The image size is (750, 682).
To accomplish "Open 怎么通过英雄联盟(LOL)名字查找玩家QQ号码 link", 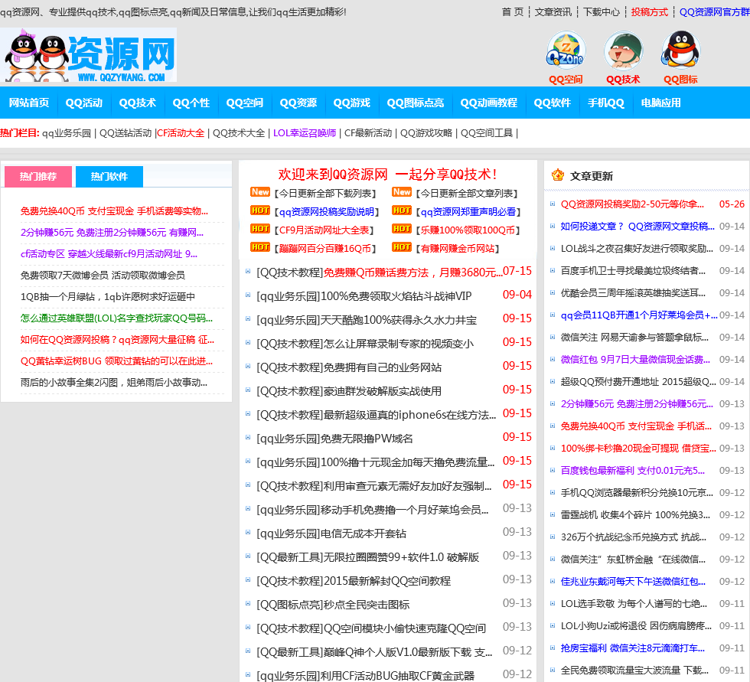I will (116, 318).
